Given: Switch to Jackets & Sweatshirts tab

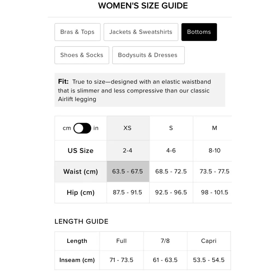Looking at the screenshot, I should point(141,32).
